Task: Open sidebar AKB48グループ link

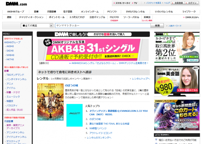Action: 12,42
